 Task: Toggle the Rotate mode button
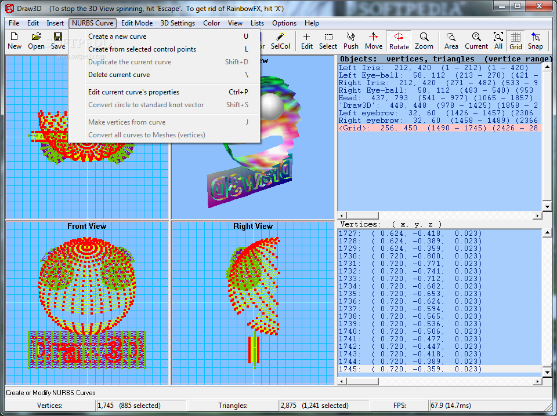[x=399, y=41]
